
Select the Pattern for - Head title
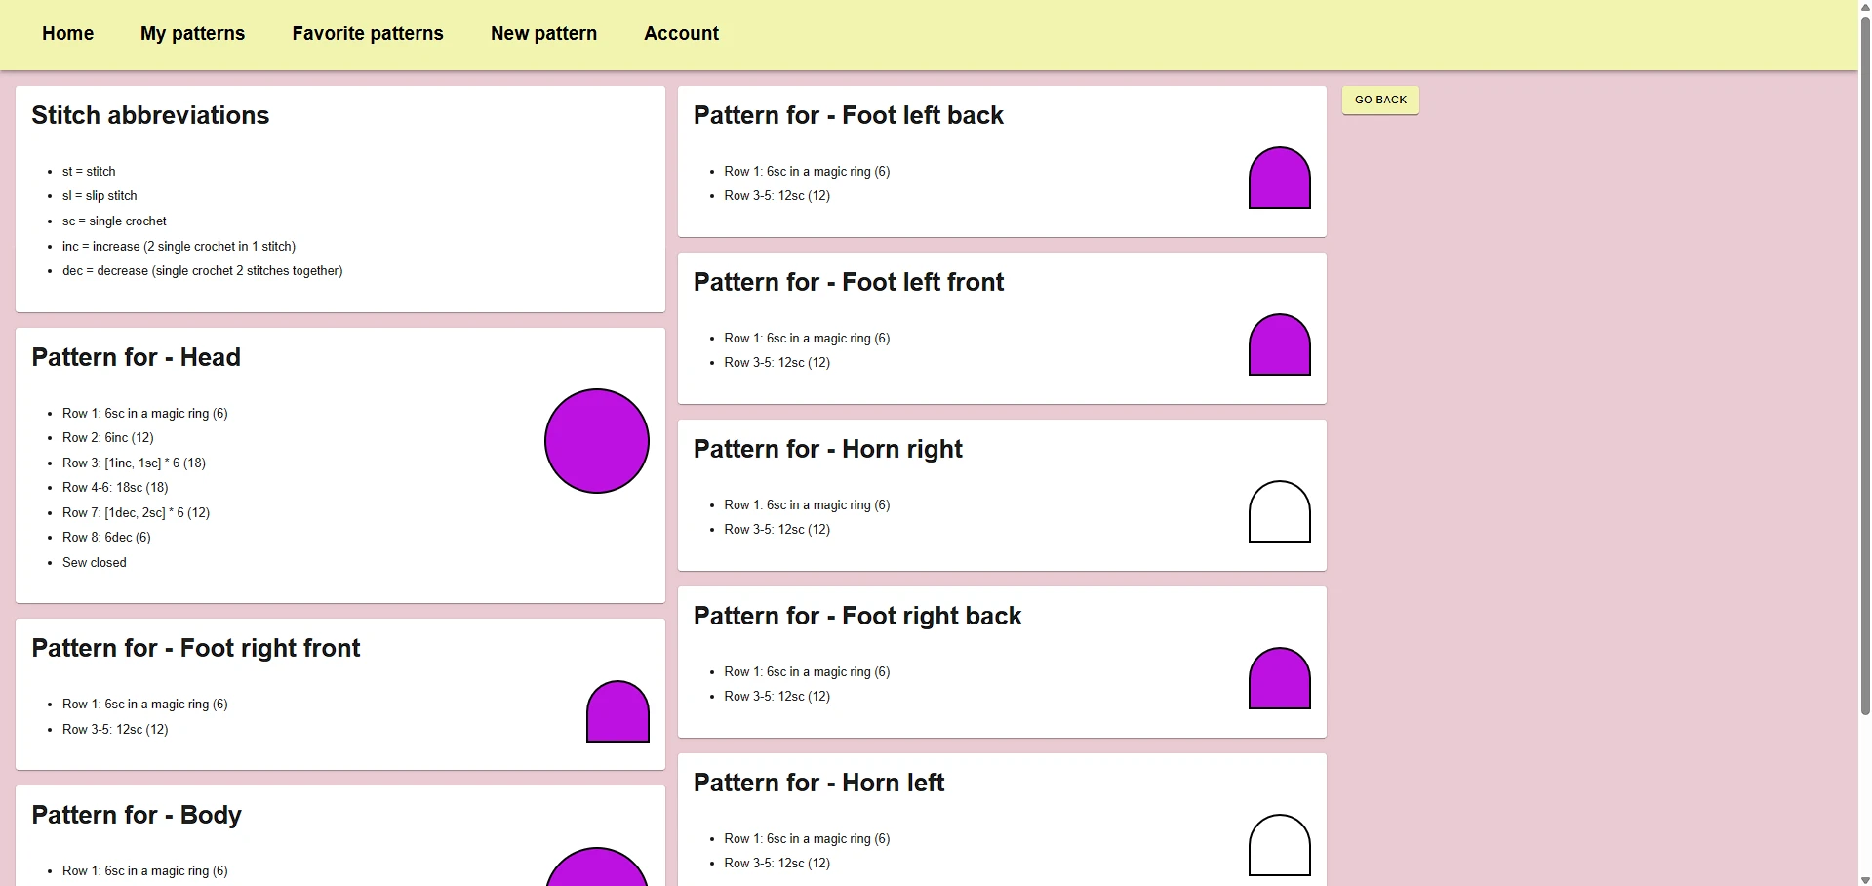click(x=136, y=357)
